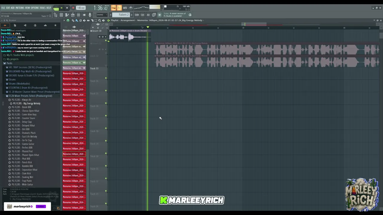The height and width of the screenshot is (215, 383).
Task: Show browser current project files tab
Action: tap(15, 25)
